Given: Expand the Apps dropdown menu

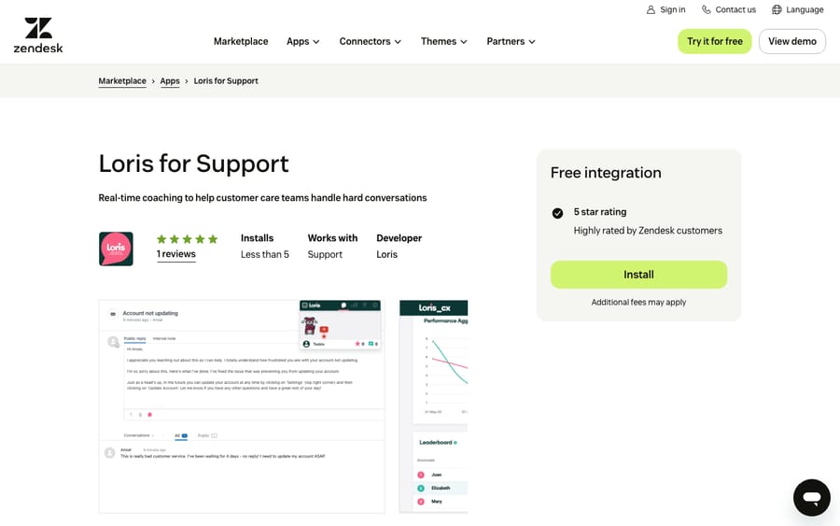Looking at the screenshot, I should tap(302, 41).
